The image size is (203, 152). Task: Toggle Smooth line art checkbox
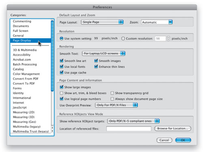tap(62, 61)
